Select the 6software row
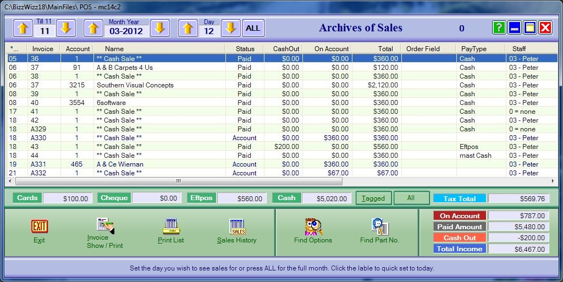Screen dimensions: 563x282 [x=283, y=103]
